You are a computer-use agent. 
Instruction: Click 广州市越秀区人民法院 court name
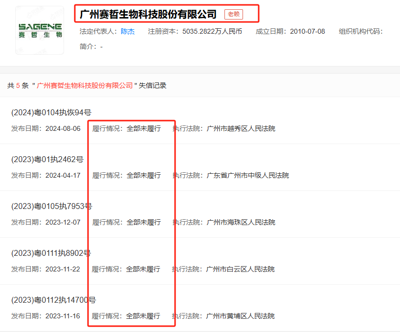click(x=241, y=129)
